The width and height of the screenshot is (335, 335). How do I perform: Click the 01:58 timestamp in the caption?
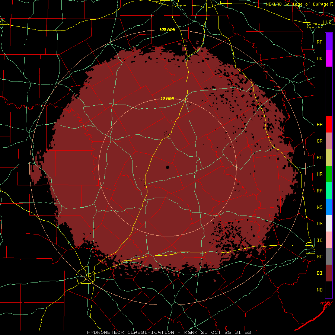(243, 332)
